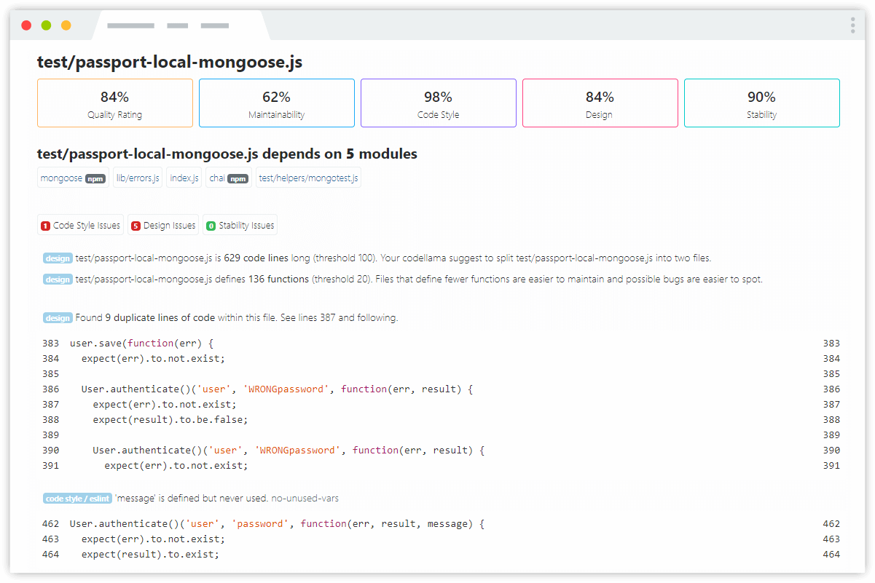
Task: Click left line number 462
Action: pos(50,524)
